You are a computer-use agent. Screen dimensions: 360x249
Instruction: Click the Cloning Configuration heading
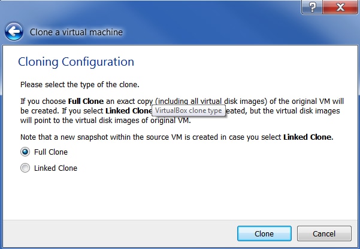pos(76,62)
